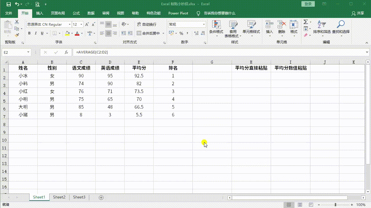Click the Print Preview icon in quick access toolbar
Viewport: 371px width, 208px height.
pos(38,4)
